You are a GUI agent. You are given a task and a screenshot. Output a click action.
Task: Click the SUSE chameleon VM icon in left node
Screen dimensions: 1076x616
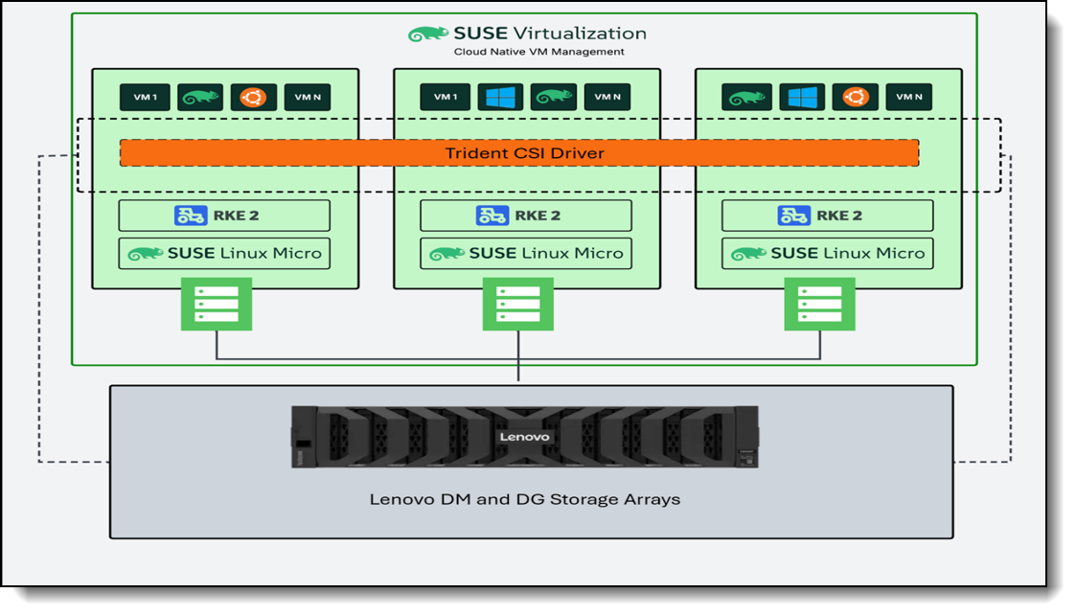pyautogui.click(x=199, y=97)
